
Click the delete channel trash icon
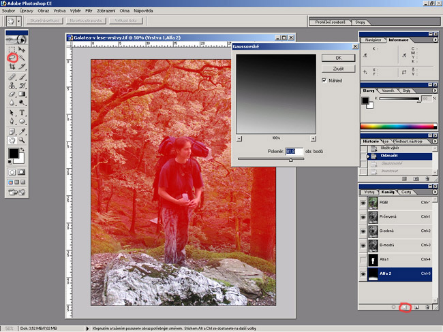tap(427, 308)
